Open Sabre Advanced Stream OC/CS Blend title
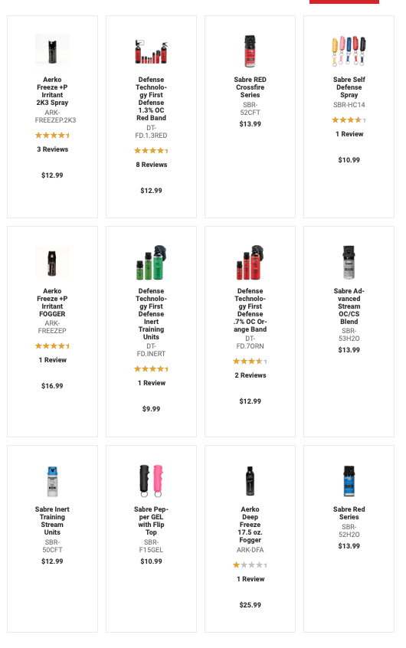 [349, 306]
